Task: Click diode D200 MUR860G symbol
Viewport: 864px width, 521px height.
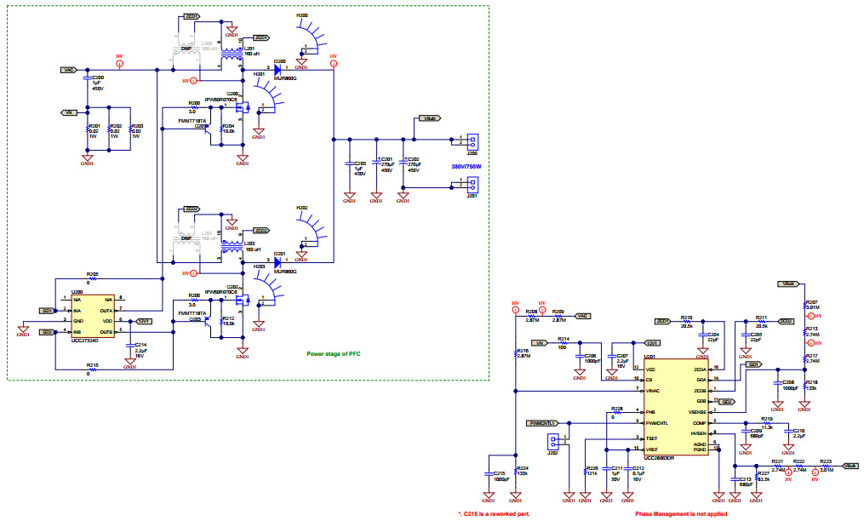Action: pyautogui.click(x=279, y=67)
